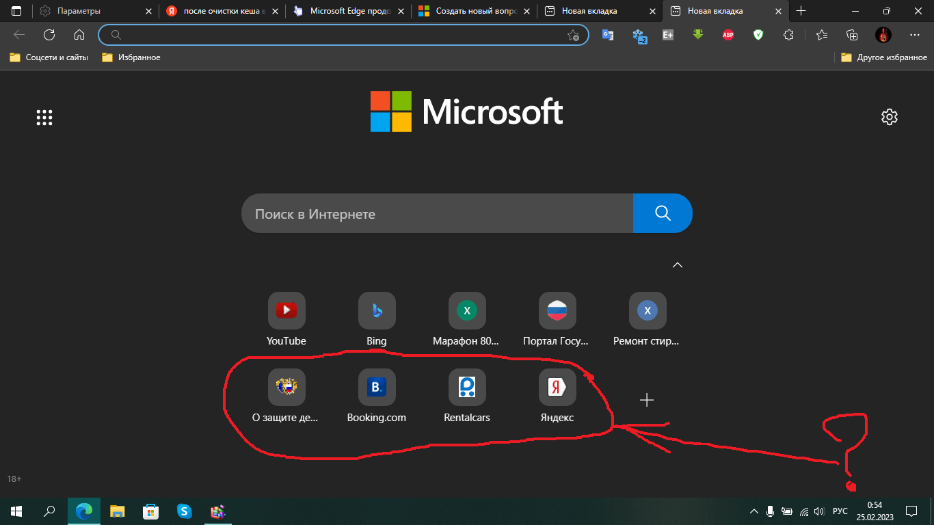The height and width of the screenshot is (525, 934).
Task: Open the AdGuard green shield extension
Action: pos(758,35)
